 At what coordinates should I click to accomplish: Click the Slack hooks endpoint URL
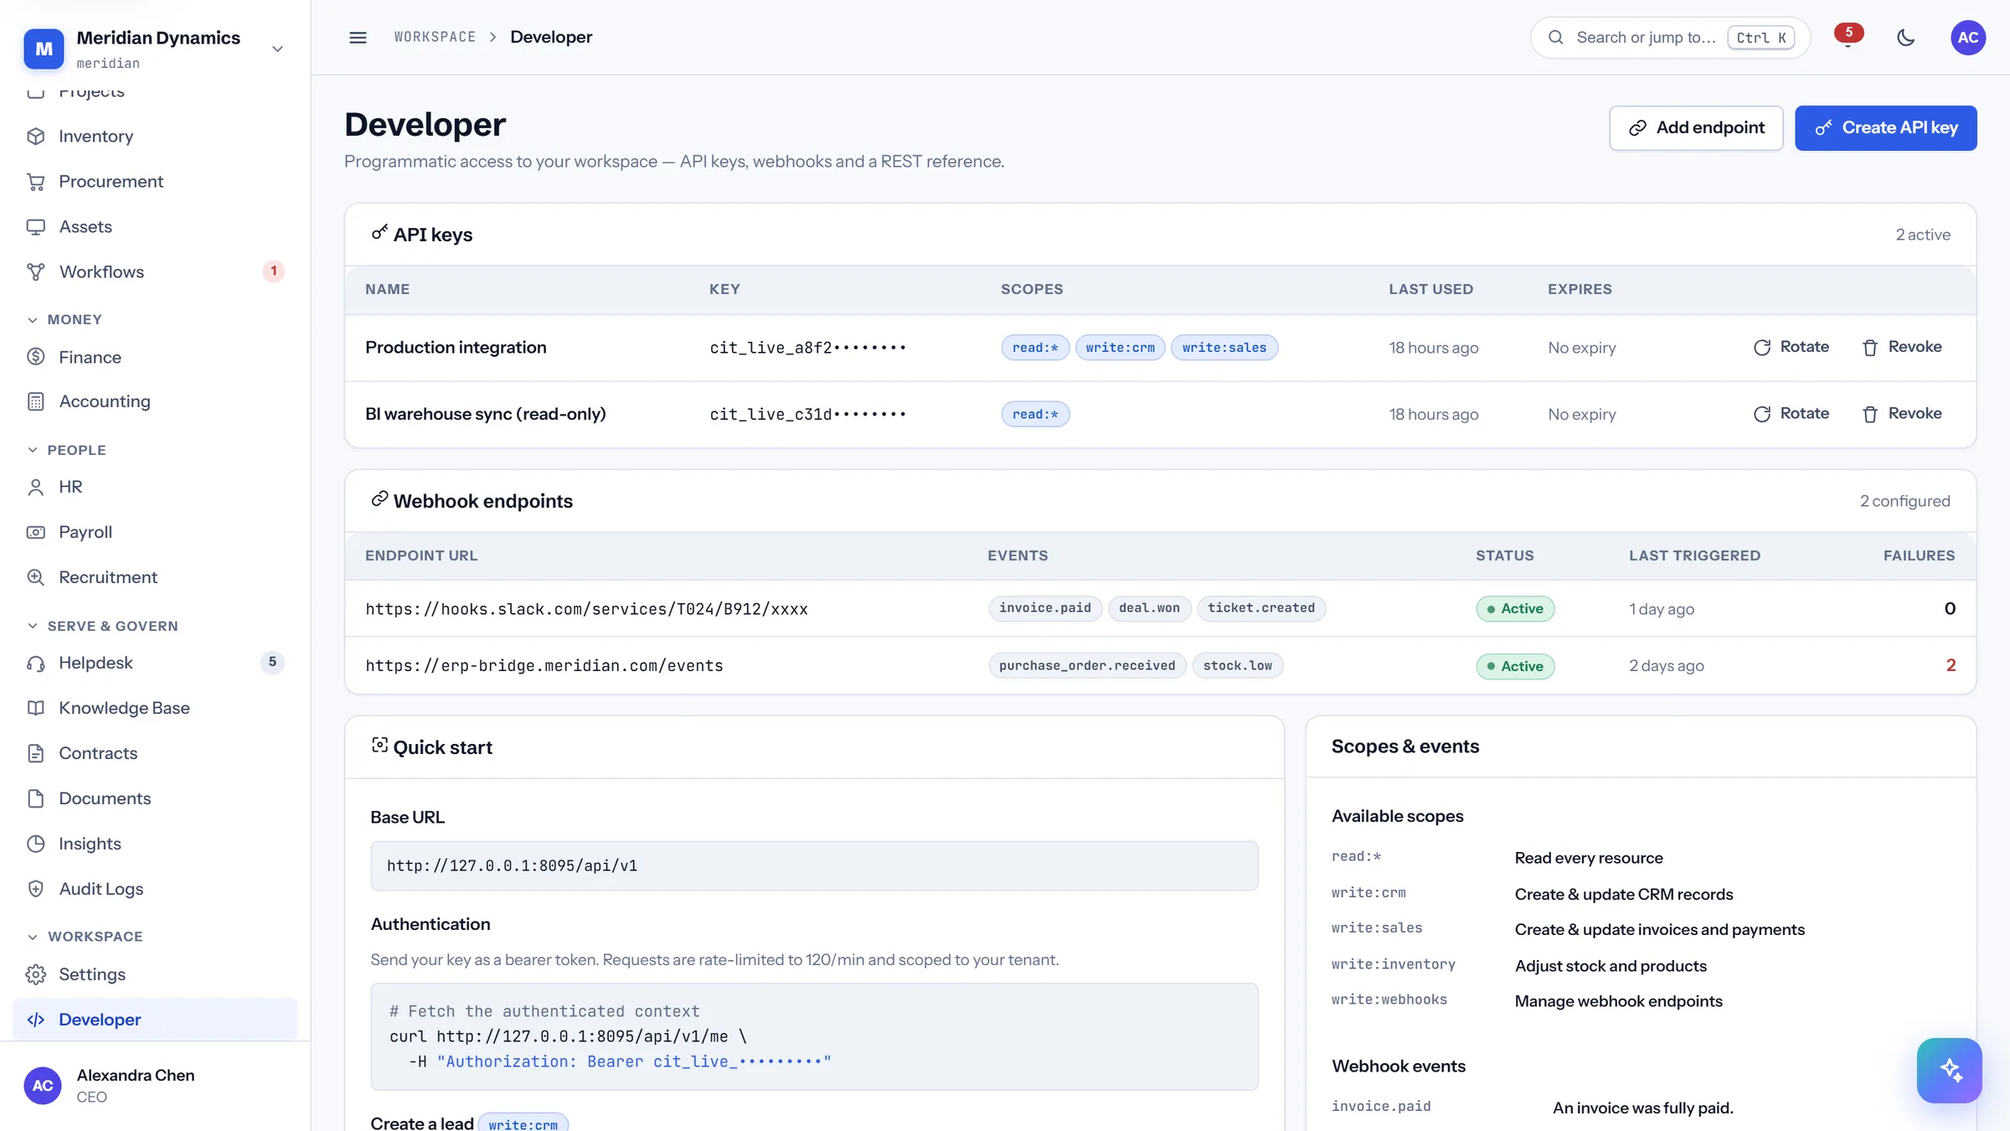coord(586,609)
